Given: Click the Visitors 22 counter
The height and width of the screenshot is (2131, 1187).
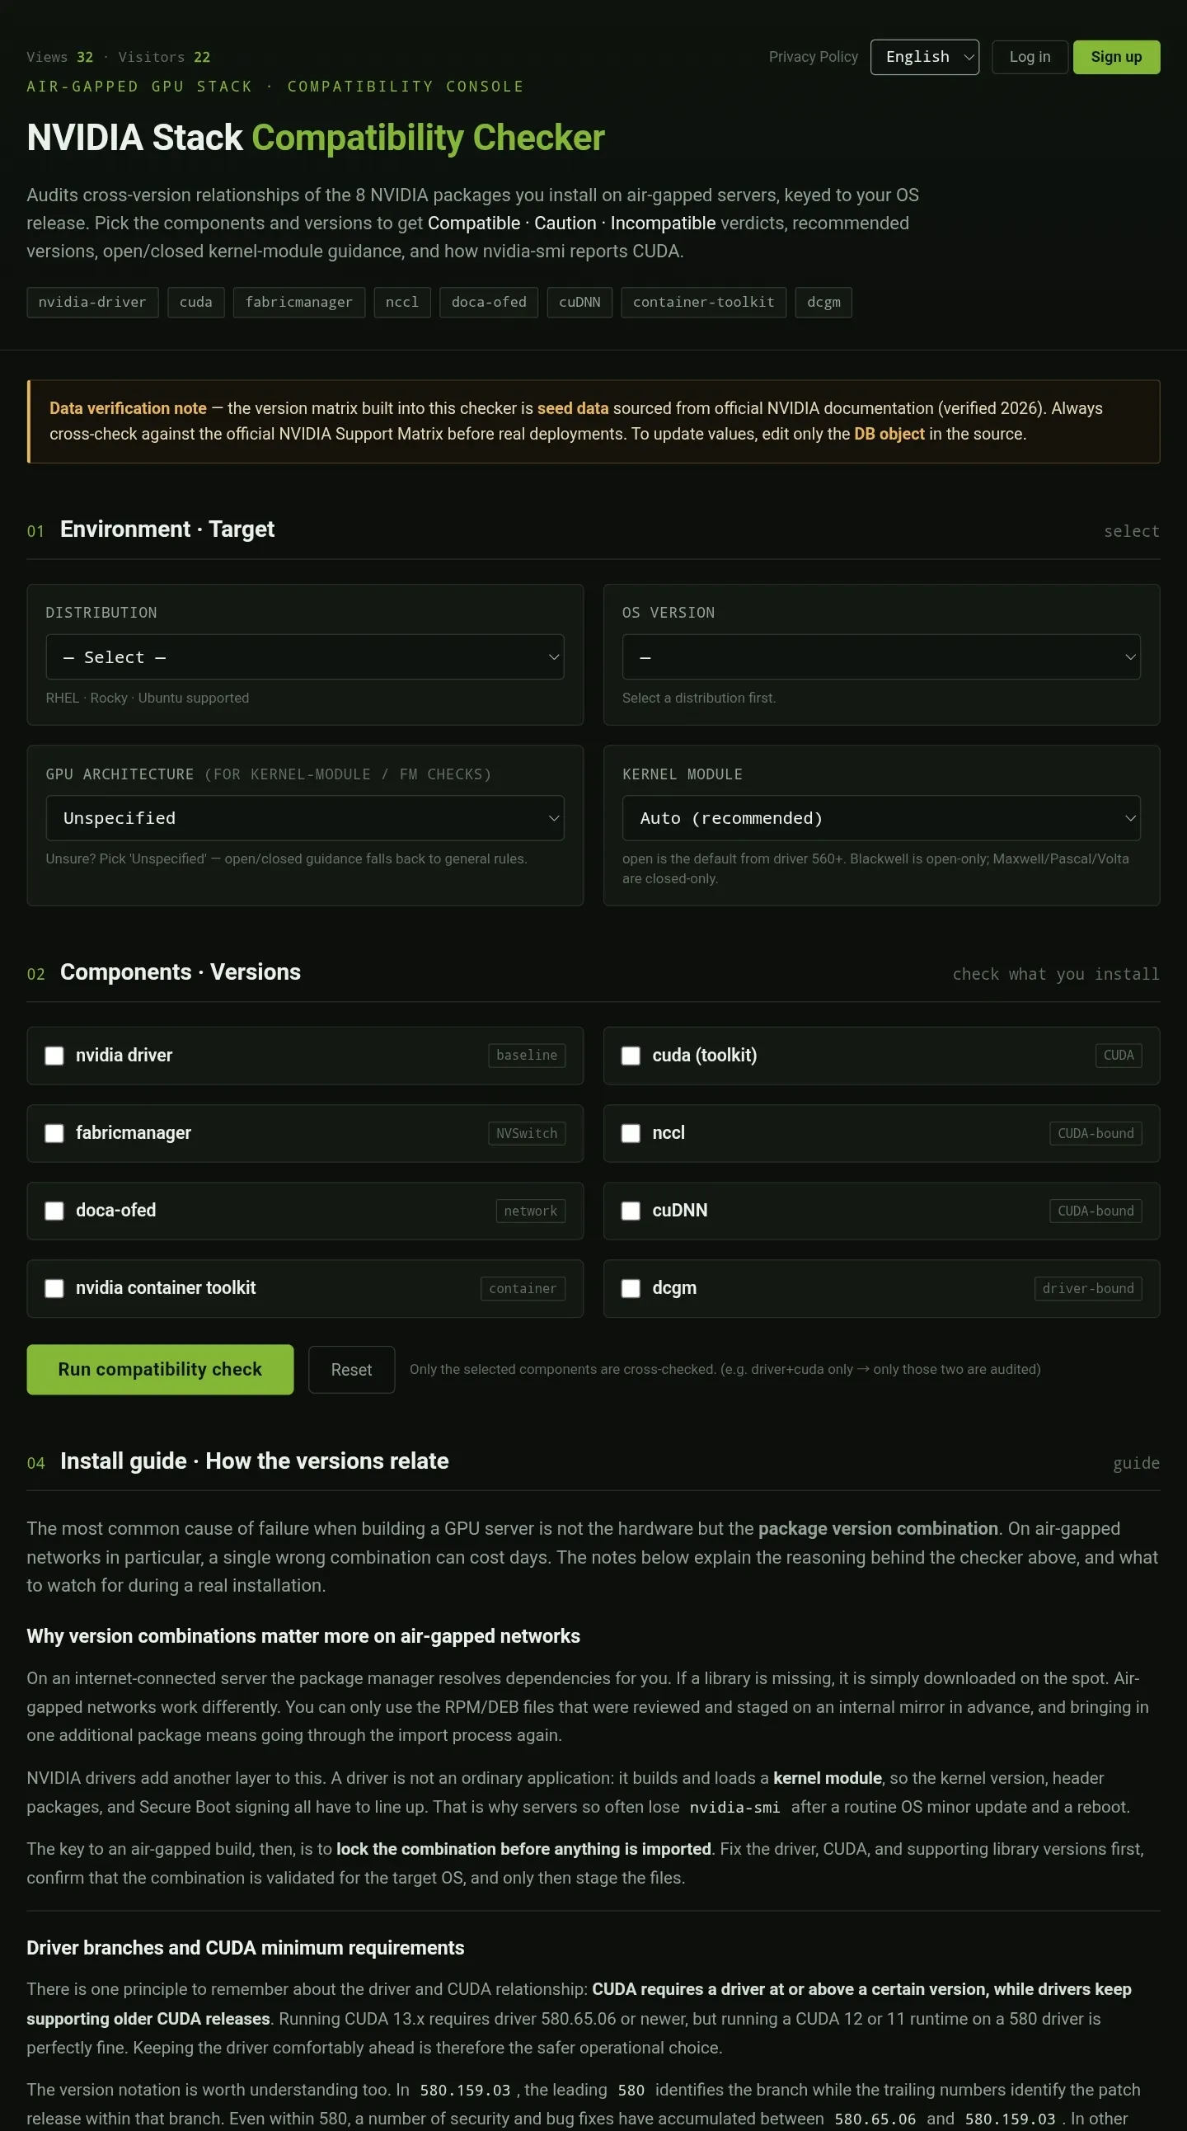Looking at the screenshot, I should click(x=164, y=57).
